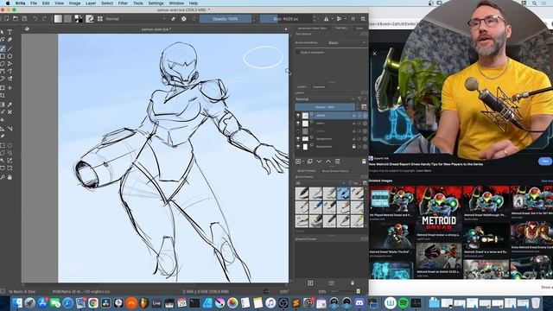Open Brush Smoothing Basic dropdown
553x311 pixels.
pos(347,42)
